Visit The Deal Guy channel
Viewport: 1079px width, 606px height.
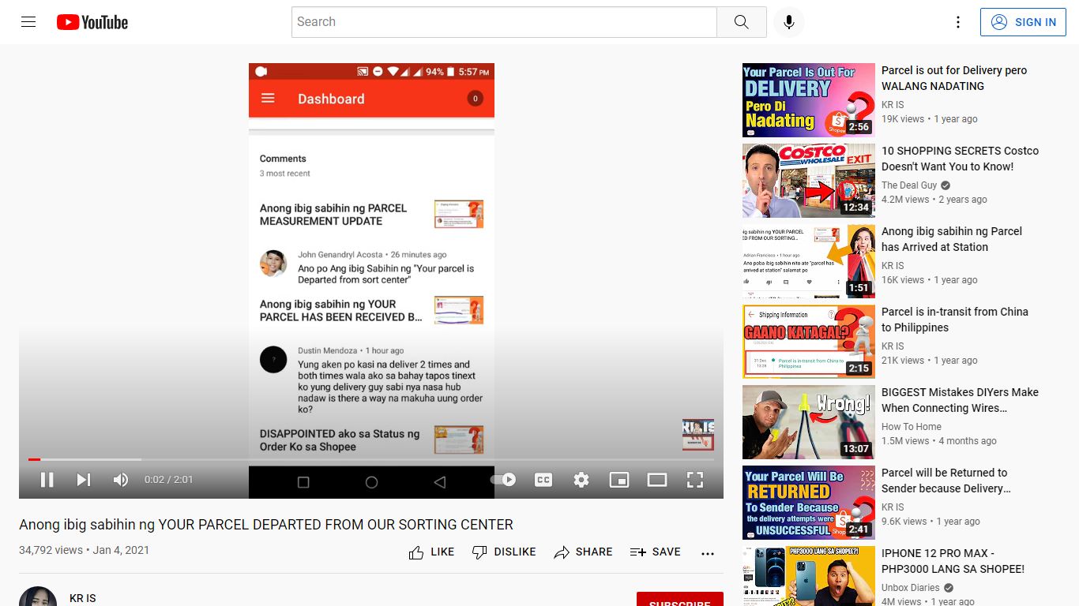point(909,185)
